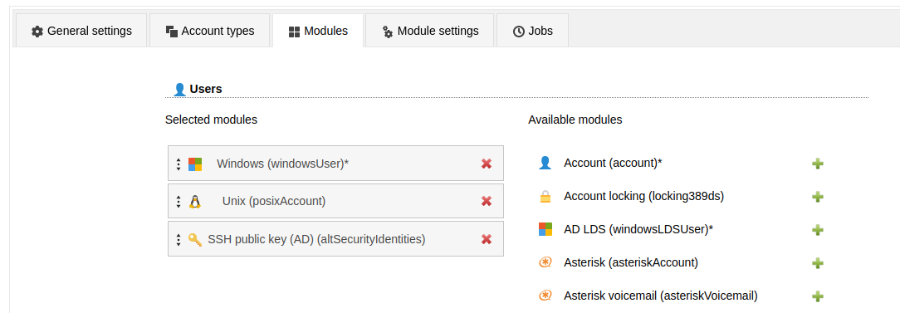
Task: Click the Windows (windowsUser) module entry
Action: pos(335,163)
